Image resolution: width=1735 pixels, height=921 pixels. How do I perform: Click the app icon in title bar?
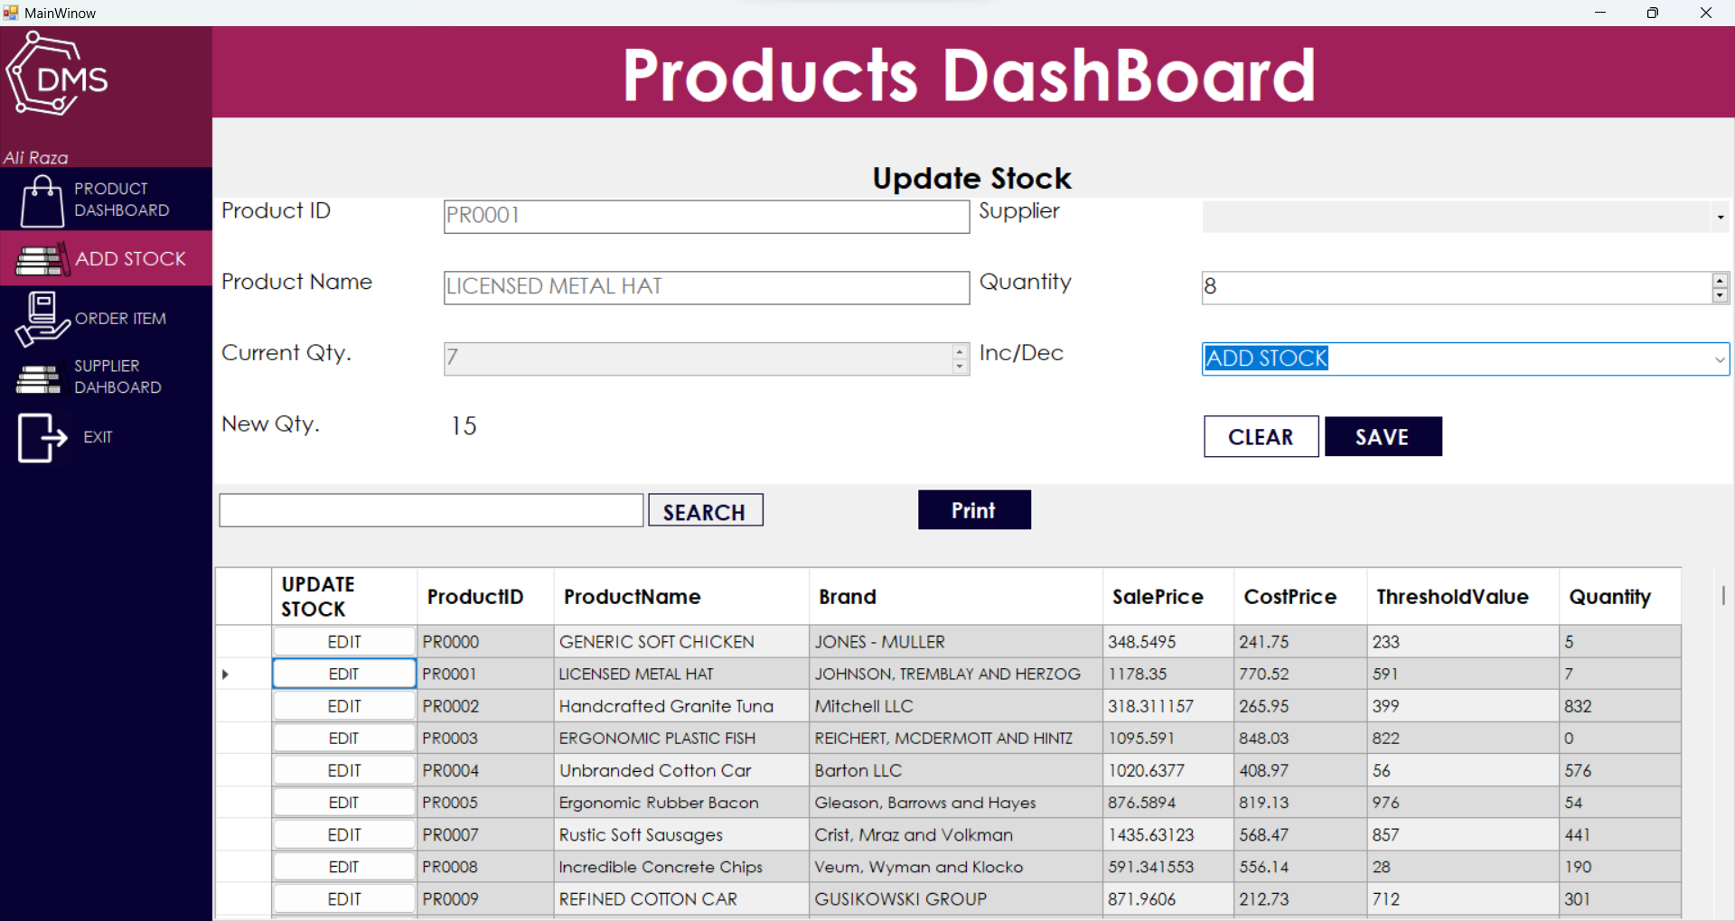tap(11, 13)
